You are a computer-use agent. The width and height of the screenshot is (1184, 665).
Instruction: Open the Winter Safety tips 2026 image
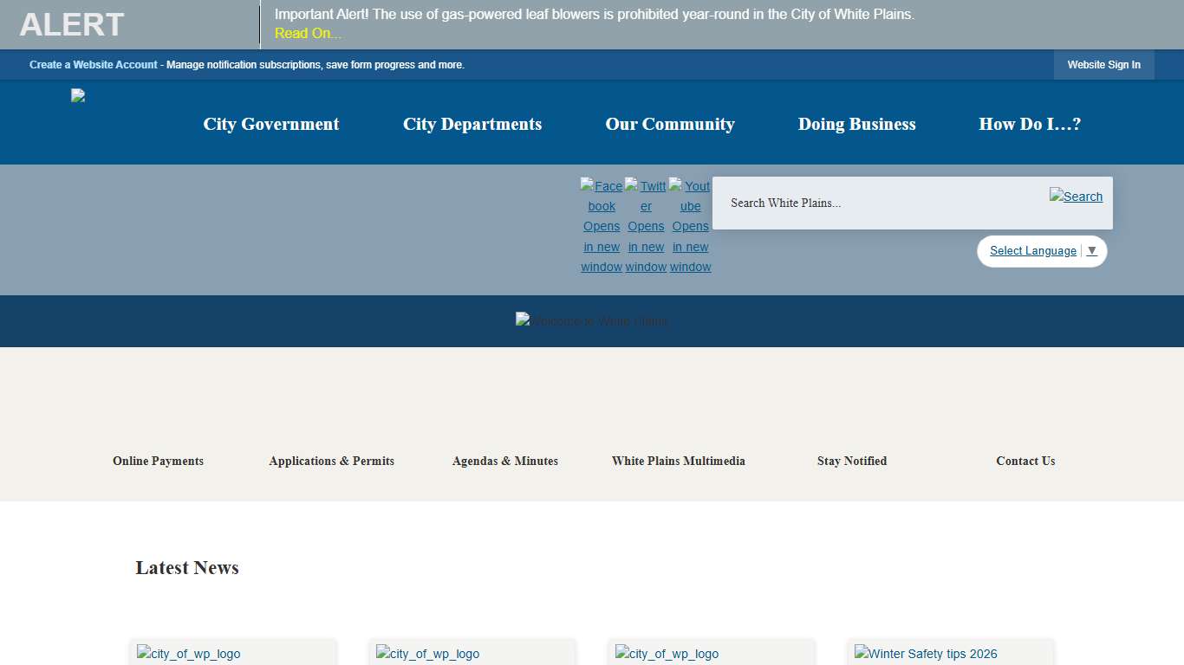coord(926,654)
